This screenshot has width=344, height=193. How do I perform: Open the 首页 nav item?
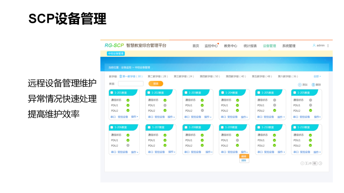196,46
